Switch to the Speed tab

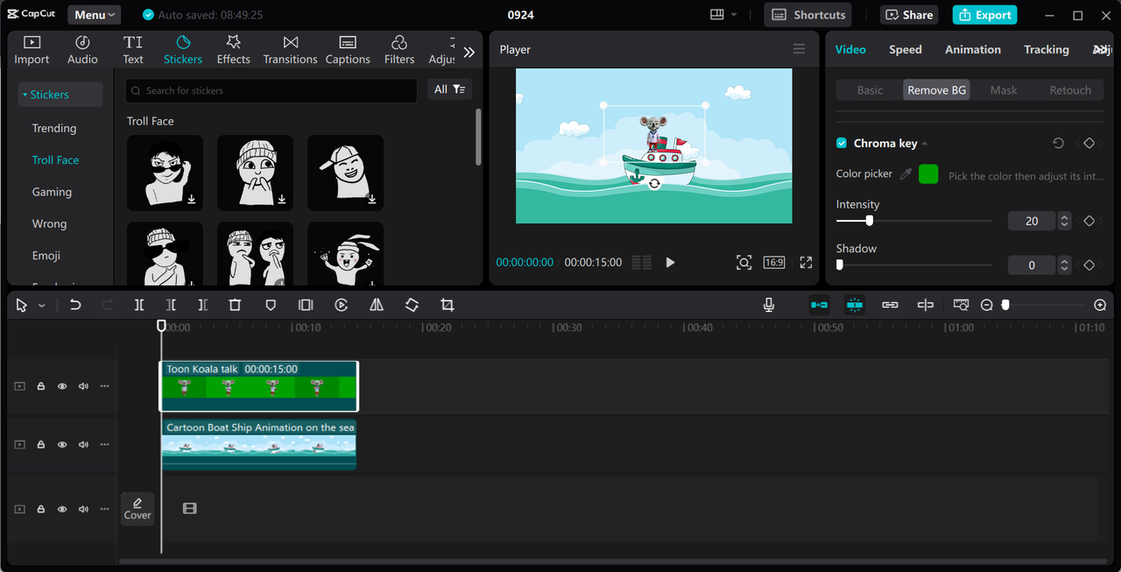coord(905,49)
